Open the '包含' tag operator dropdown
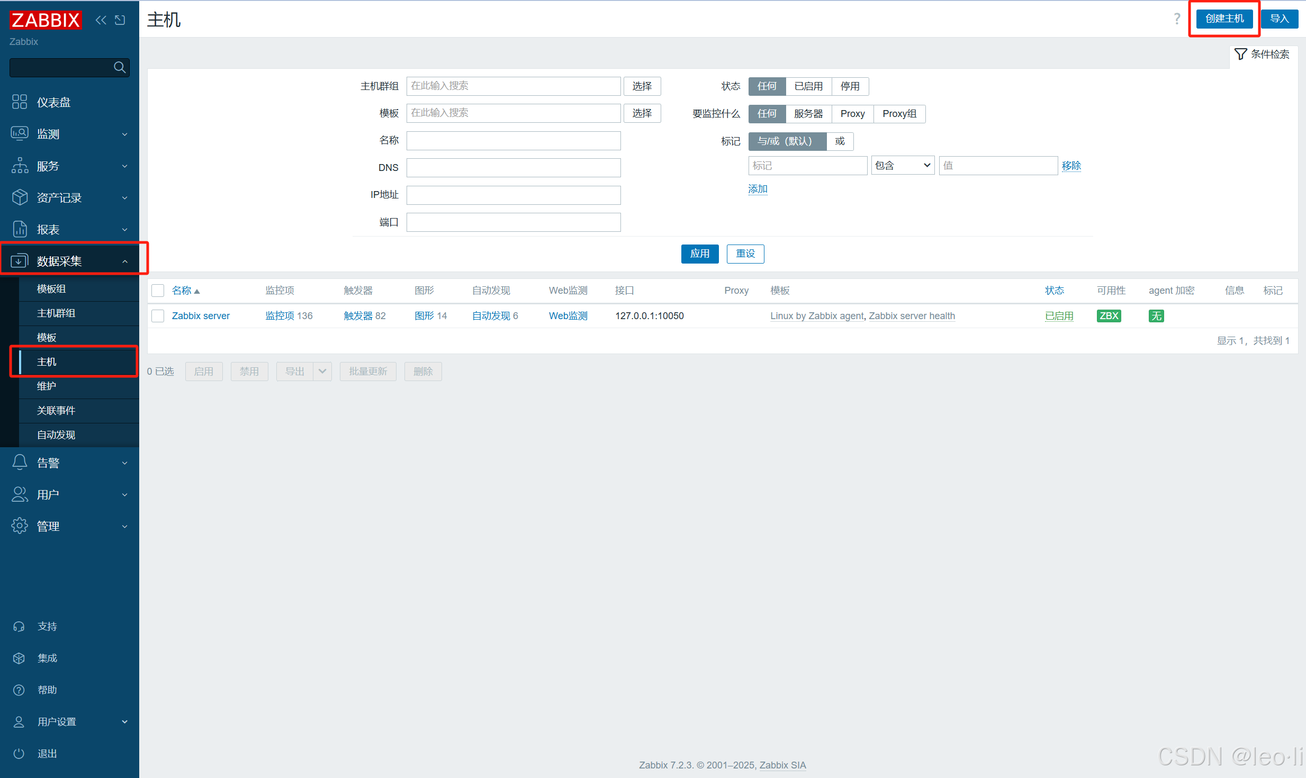The image size is (1306, 778). pyautogui.click(x=903, y=166)
